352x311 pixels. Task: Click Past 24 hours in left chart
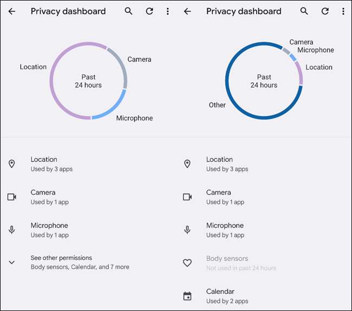(88, 81)
